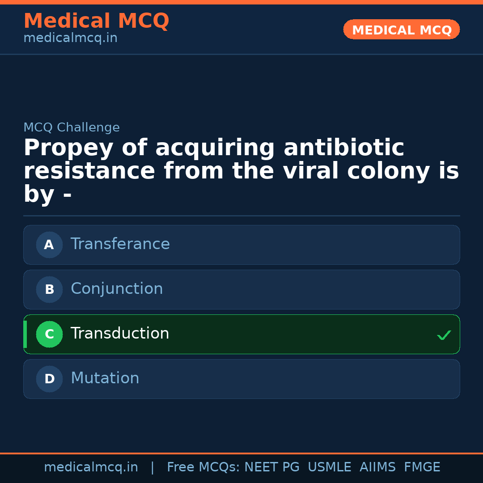
Task: Click the letter D circle icon
Action: (x=49, y=379)
